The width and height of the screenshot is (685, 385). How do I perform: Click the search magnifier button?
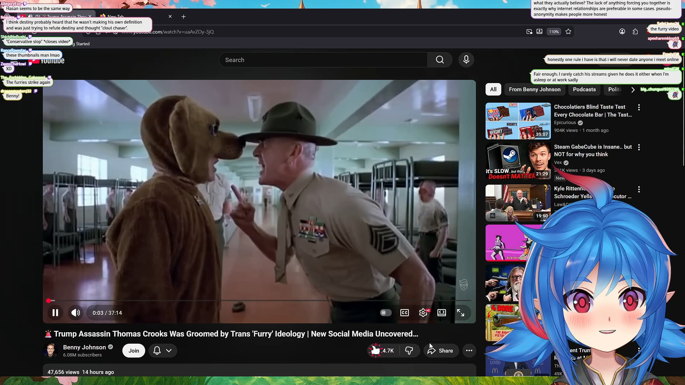[440, 60]
